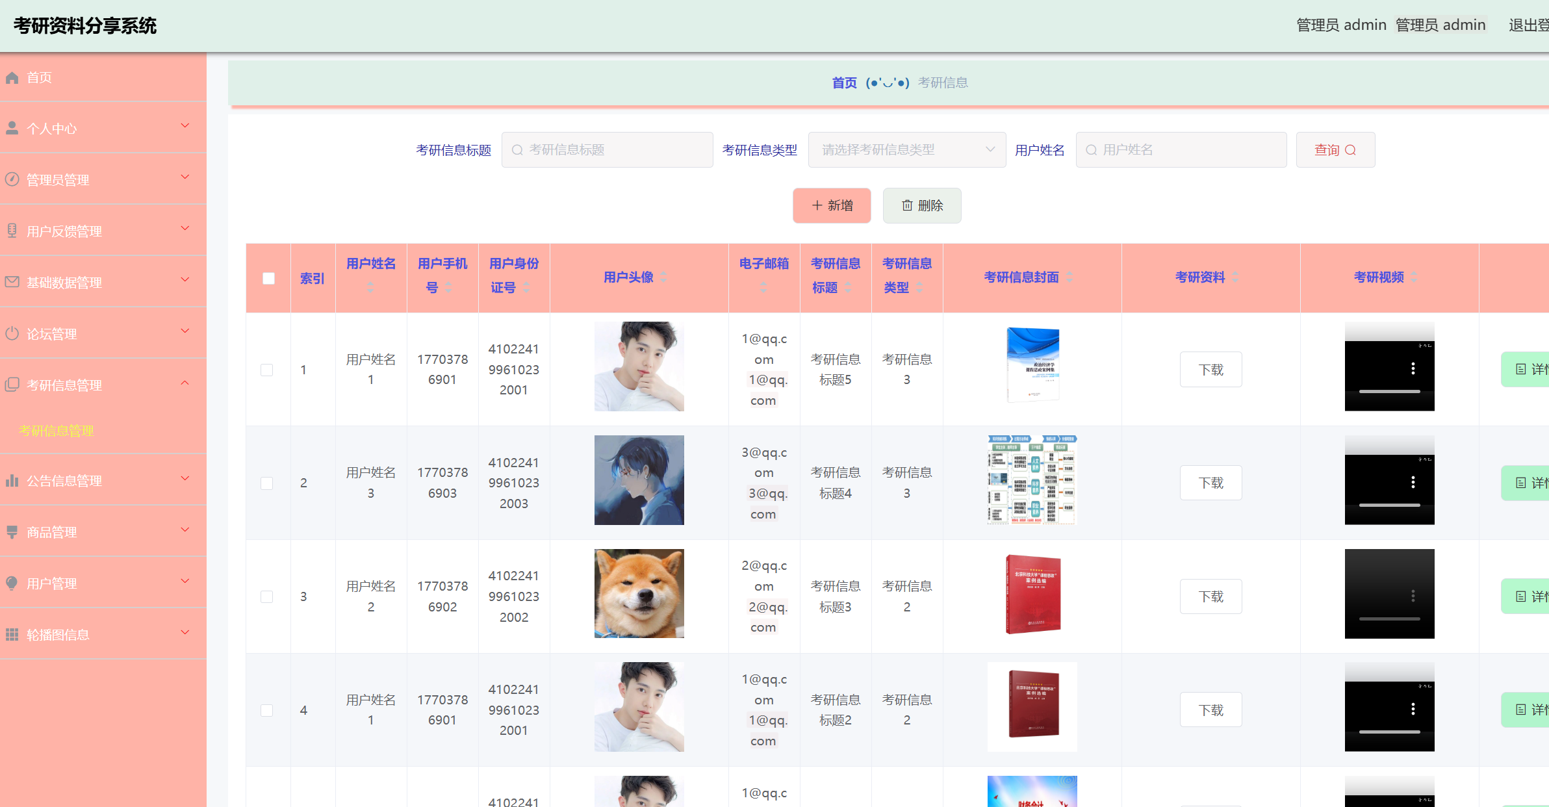Image resolution: width=1549 pixels, height=807 pixels.
Task: Click the 论坛管理 power icon
Action: pyautogui.click(x=12, y=334)
